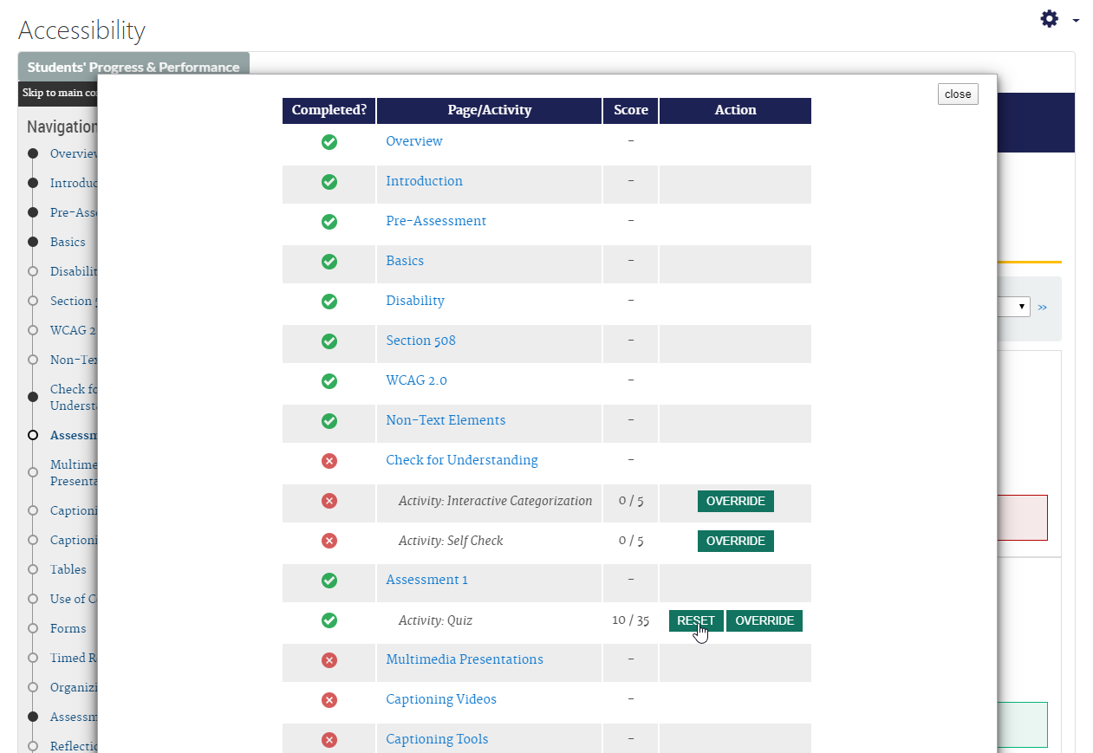Click Activity: Interactive Categorization text

[495, 501]
